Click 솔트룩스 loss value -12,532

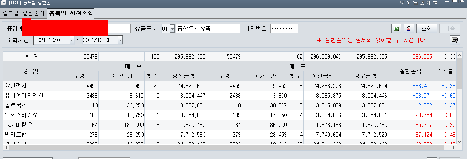422,105
